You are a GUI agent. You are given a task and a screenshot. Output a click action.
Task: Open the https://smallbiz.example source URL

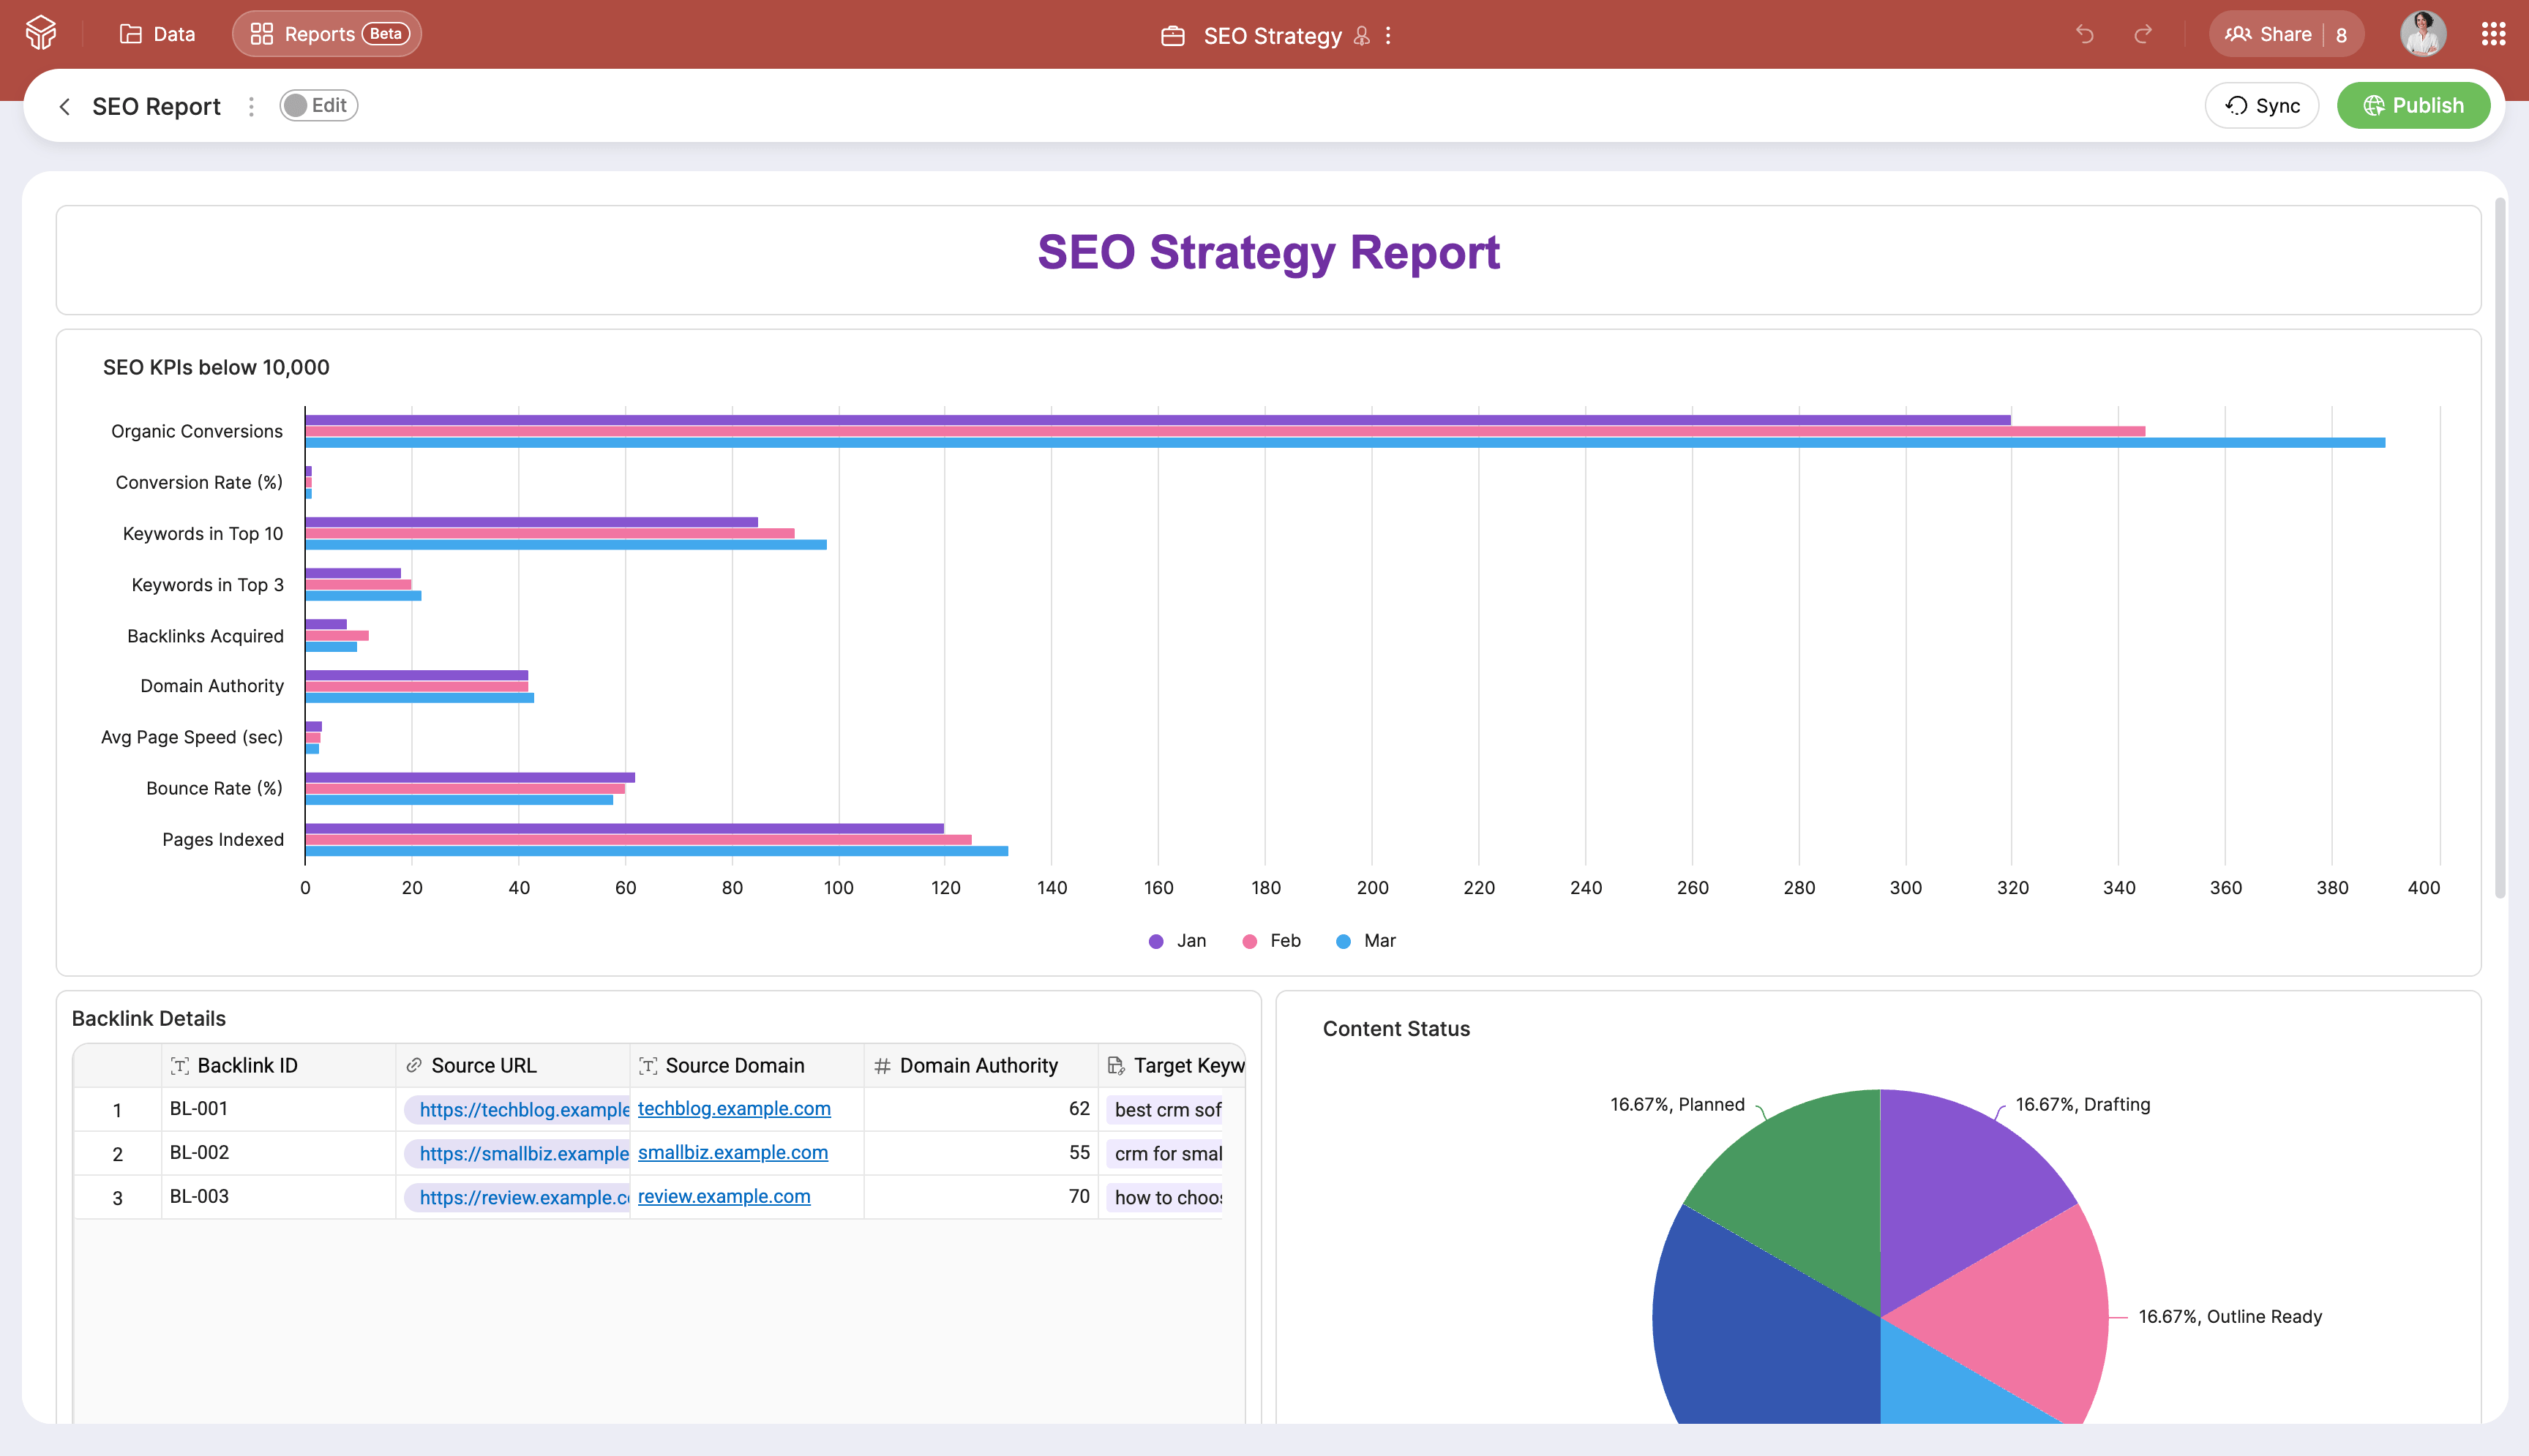[517, 1154]
